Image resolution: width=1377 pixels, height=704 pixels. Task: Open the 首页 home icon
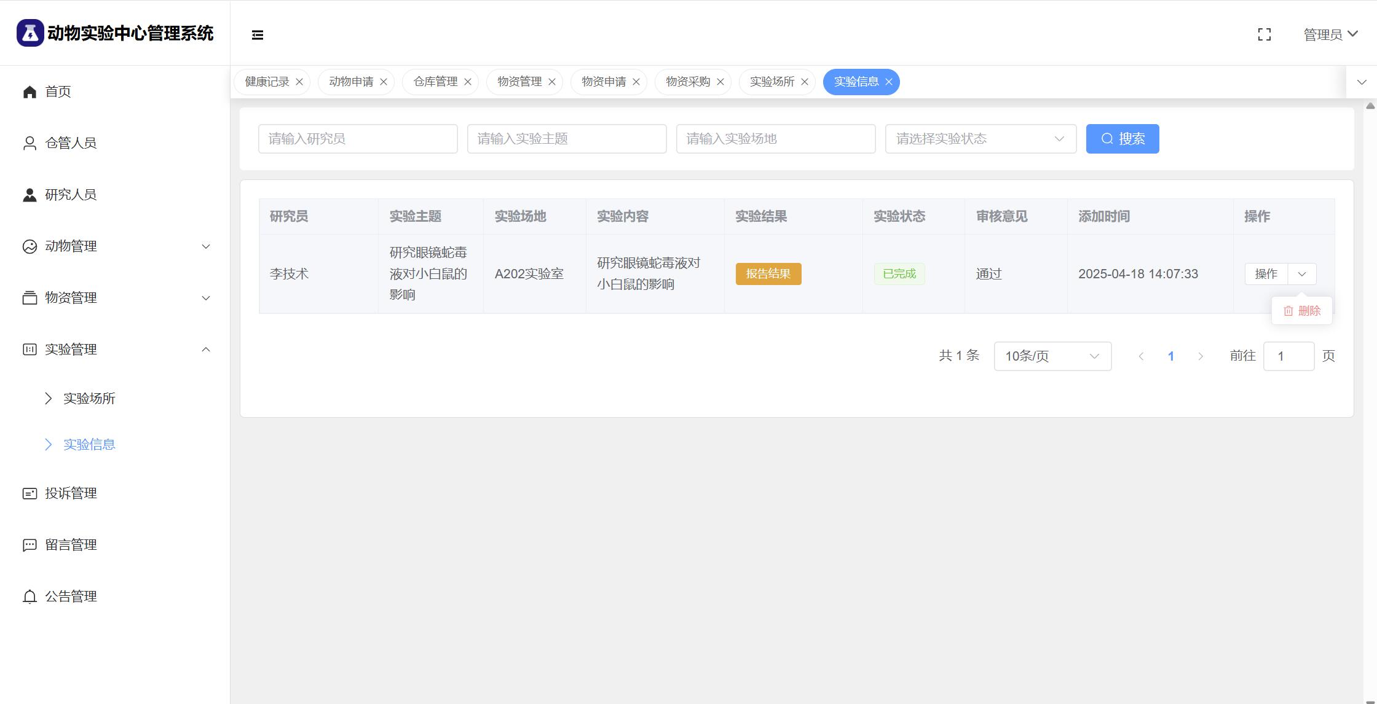[x=30, y=92]
